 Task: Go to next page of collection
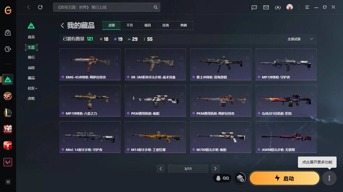pos(215,169)
